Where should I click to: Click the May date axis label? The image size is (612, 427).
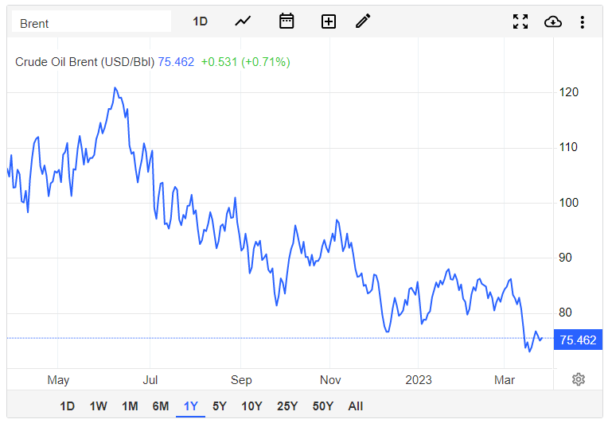[x=58, y=380]
